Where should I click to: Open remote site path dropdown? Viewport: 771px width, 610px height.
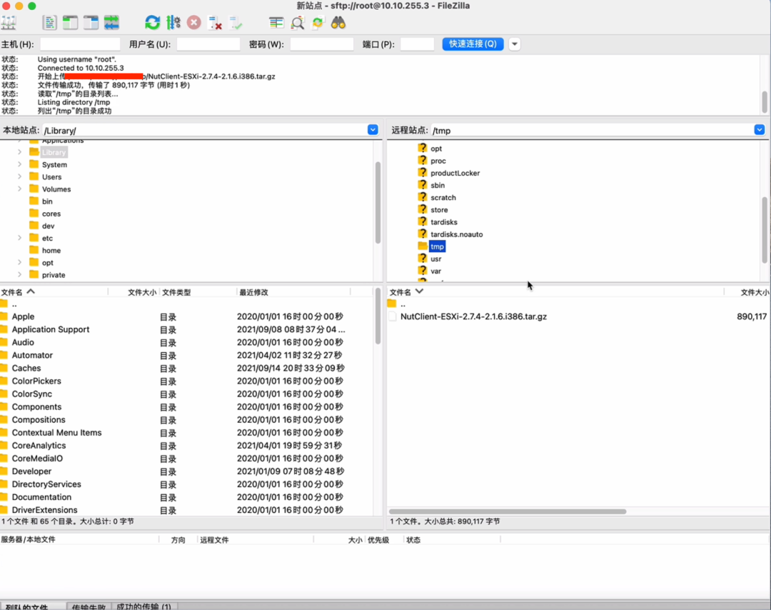[759, 130]
